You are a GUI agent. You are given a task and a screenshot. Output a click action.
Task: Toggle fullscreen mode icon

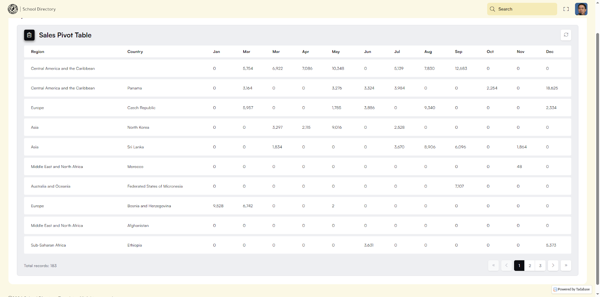pos(566,9)
